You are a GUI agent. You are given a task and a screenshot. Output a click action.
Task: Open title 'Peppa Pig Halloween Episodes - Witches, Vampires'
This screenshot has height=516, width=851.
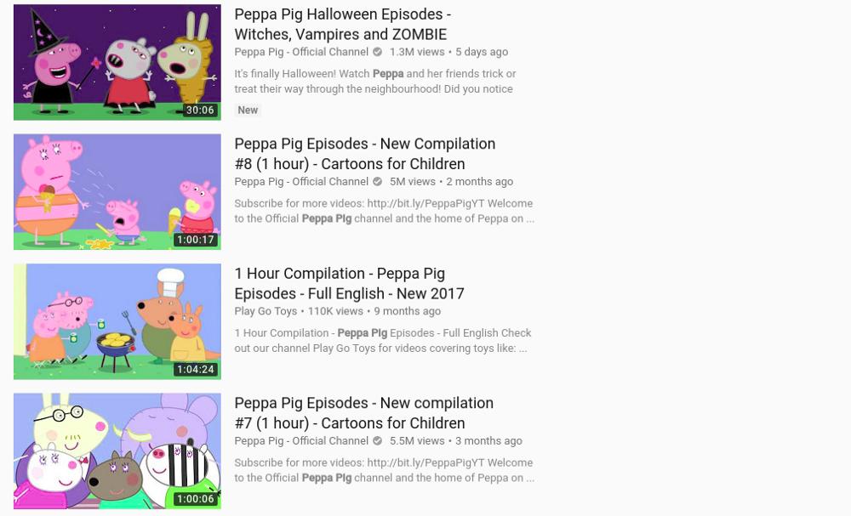pos(342,24)
